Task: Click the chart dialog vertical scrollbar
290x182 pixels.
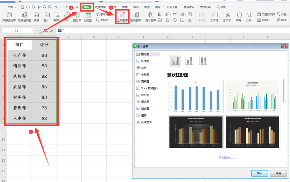Action: point(283,91)
